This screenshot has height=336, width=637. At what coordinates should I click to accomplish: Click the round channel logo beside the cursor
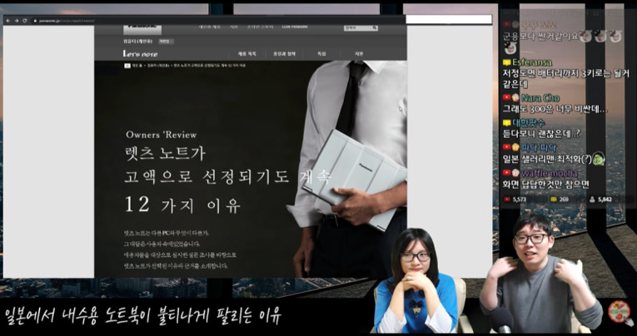click(619, 311)
